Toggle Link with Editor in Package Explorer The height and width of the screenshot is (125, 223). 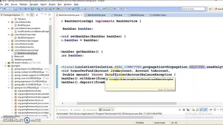[x=32, y=15]
